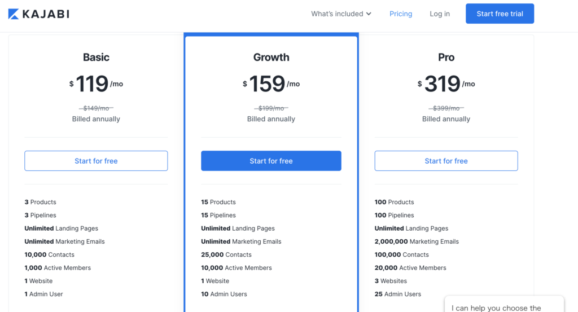Click the 2,000,000 Marketing Emails line

(x=417, y=241)
